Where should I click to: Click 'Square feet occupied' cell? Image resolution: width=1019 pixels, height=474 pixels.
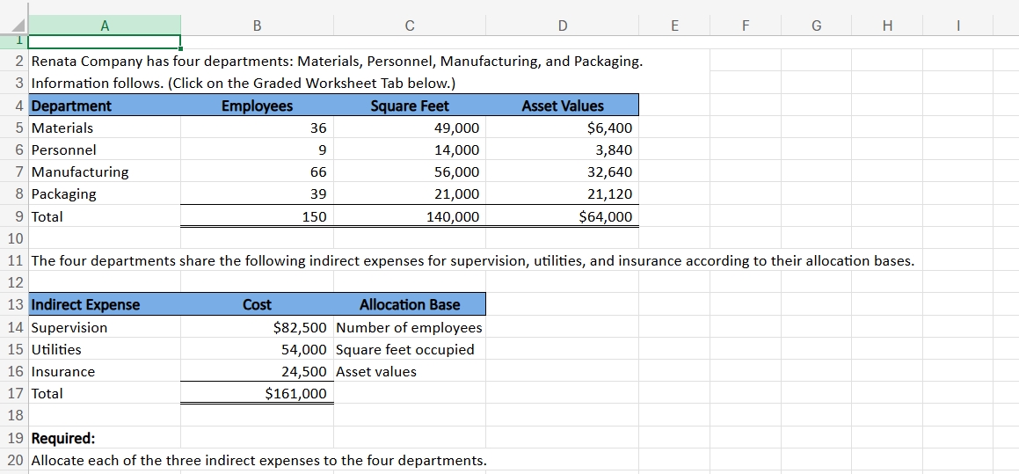tap(410, 349)
